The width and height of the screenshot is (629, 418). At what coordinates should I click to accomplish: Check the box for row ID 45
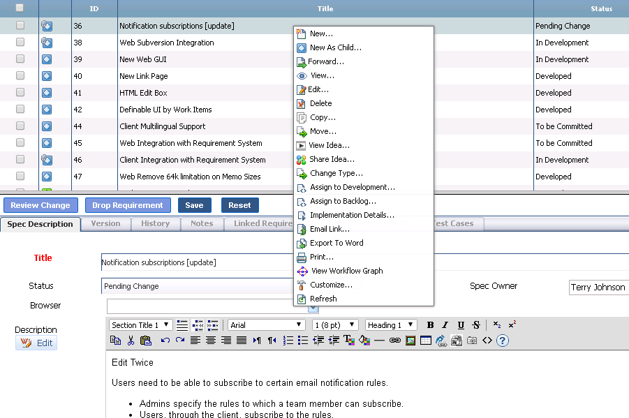20,143
